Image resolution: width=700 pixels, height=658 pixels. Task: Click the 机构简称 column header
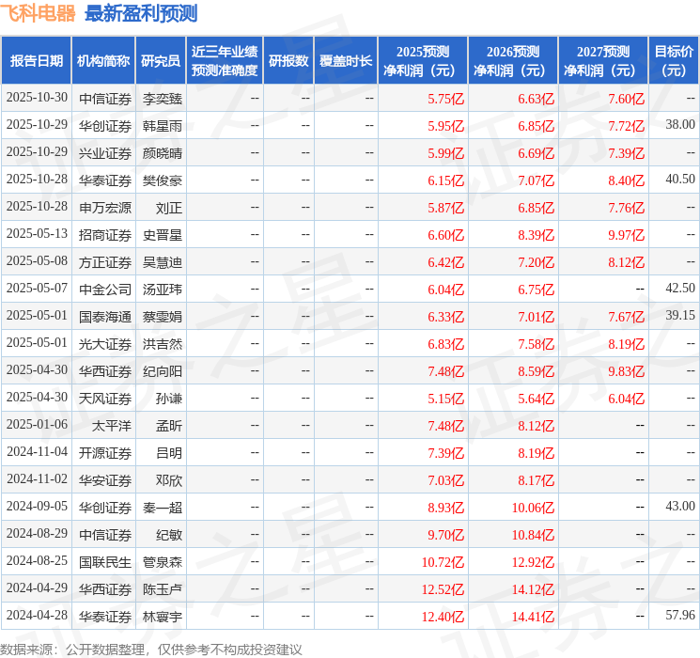(103, 61)
